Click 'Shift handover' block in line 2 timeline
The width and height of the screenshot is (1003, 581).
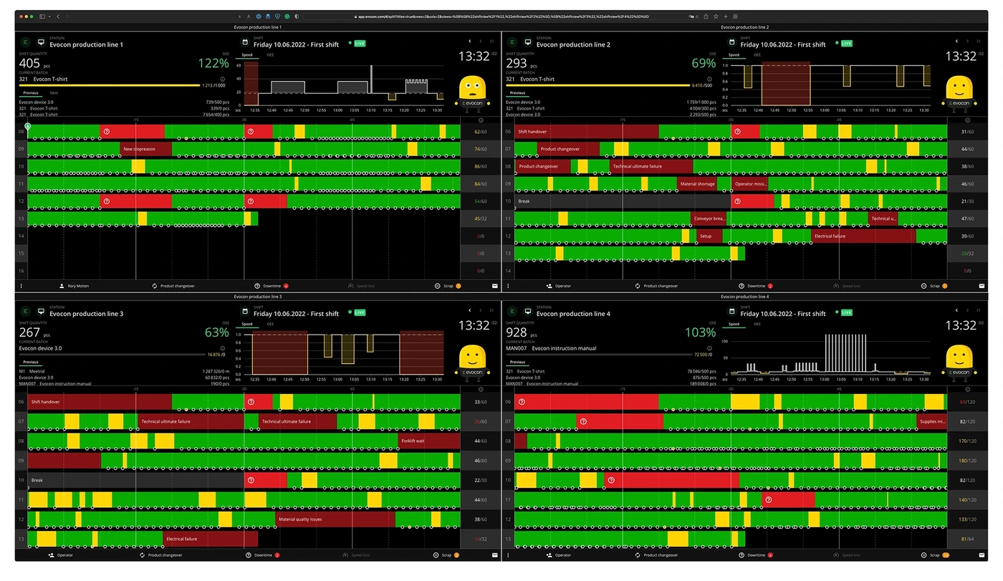click(587, 132)
